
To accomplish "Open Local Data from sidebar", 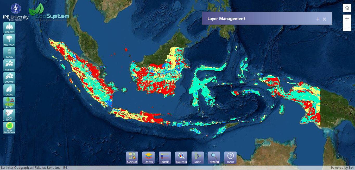I will tap(9, 115).
